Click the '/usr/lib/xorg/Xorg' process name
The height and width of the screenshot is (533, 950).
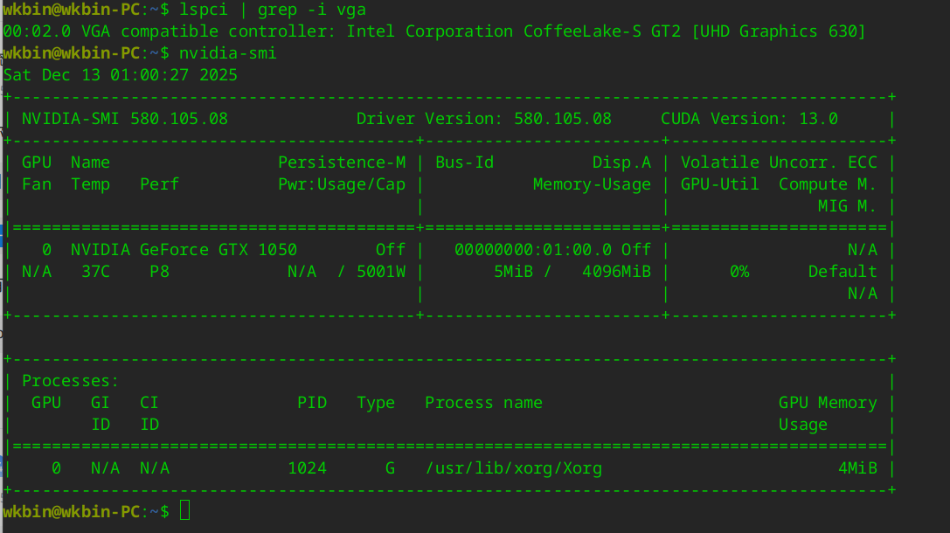click(x=514, y=468)
